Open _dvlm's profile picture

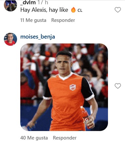point(10,5)
